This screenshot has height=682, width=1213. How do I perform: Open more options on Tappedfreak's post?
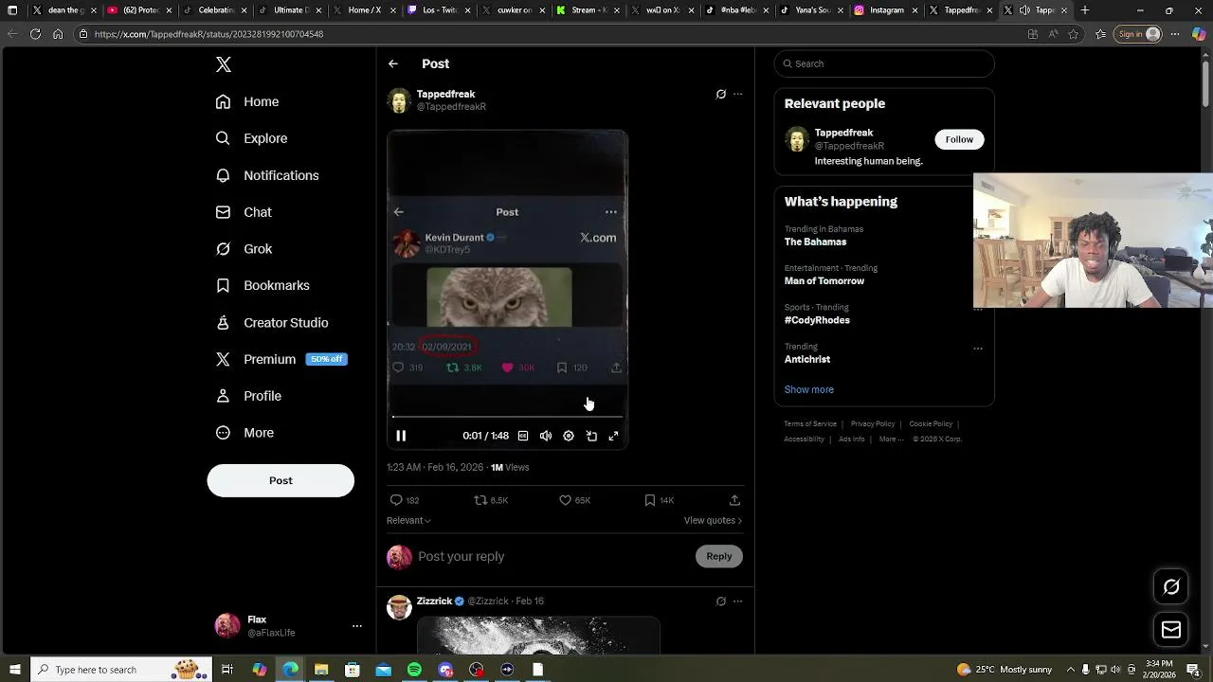[738, 94]
